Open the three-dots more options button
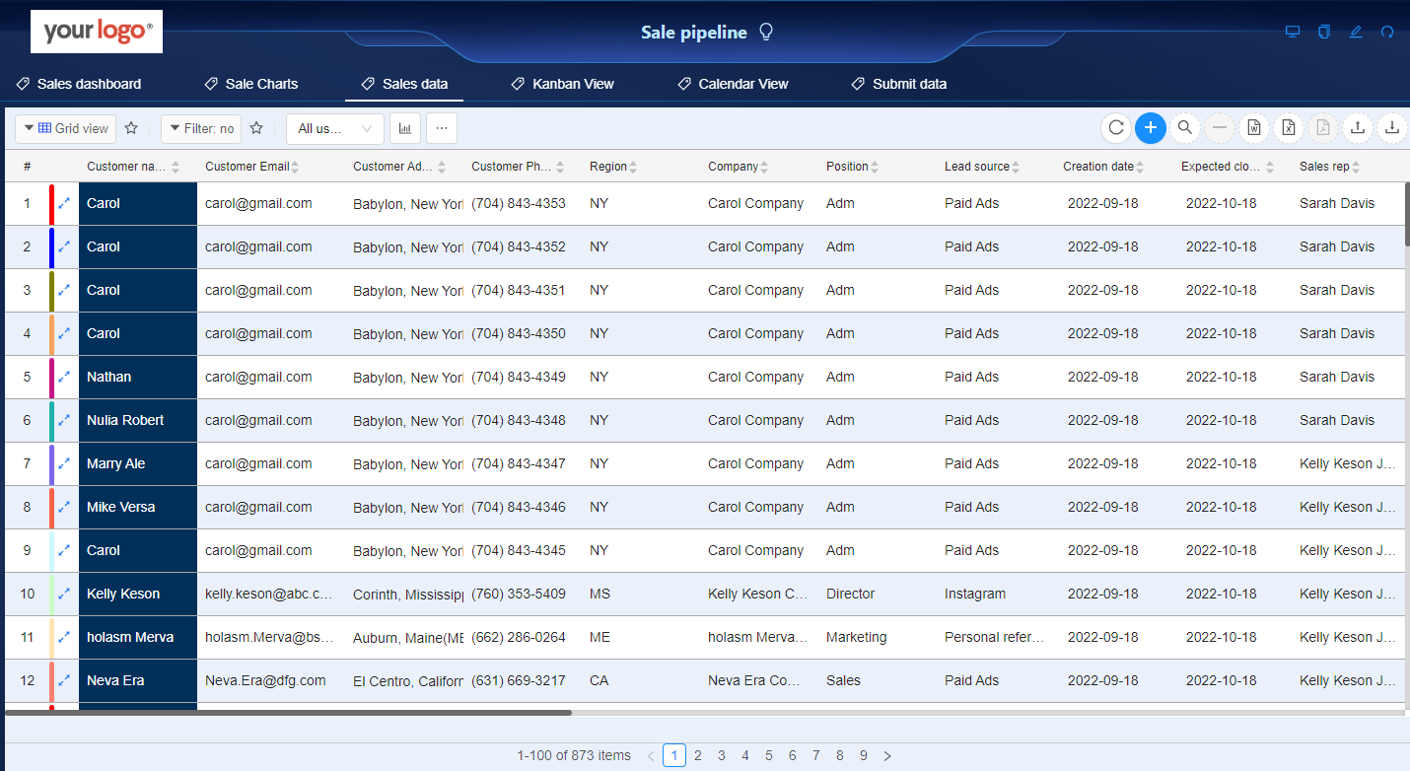Viewport: 1410px width, 771px height. tap(442, 128)
